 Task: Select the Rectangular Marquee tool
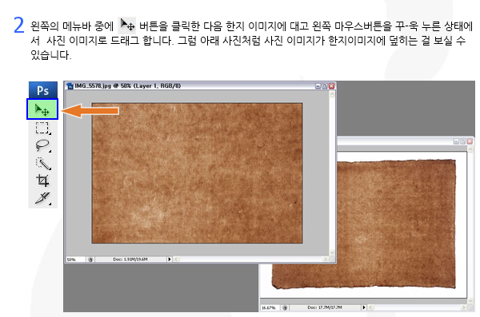pos(42,128)
